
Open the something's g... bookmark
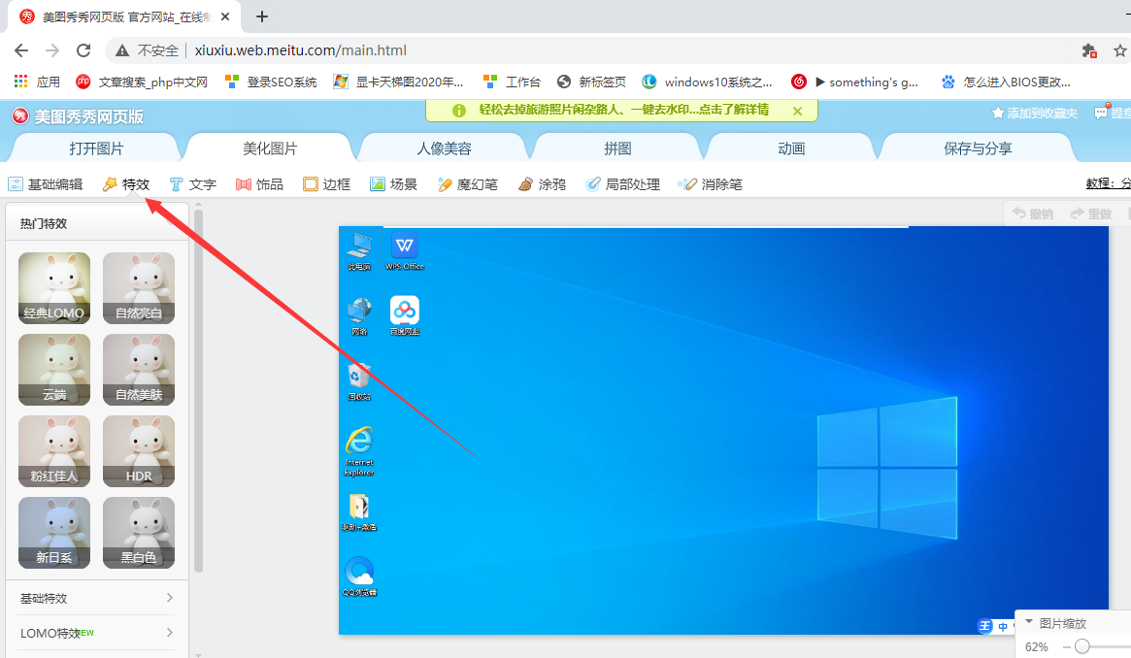coord(854,82)
